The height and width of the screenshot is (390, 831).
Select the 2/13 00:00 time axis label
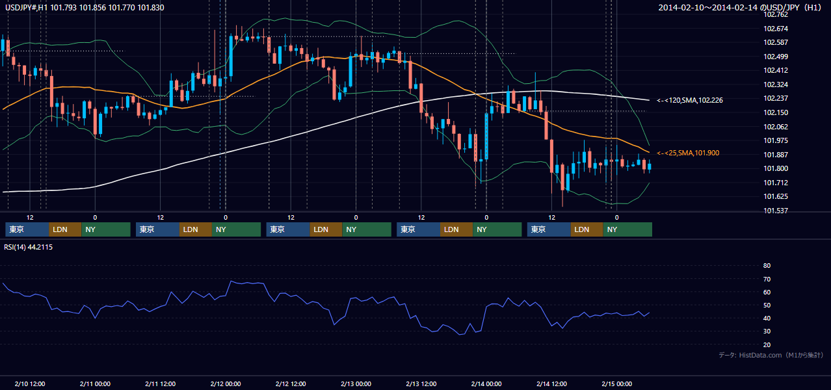coord(356,384)
